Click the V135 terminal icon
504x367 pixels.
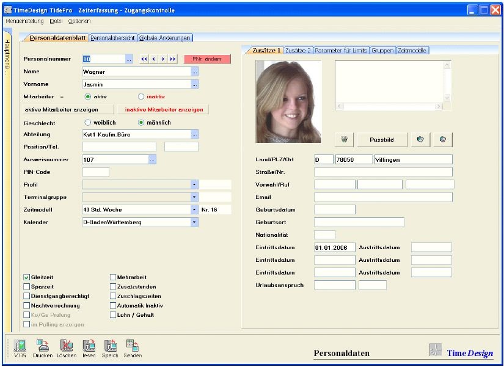tap(19, 345)
